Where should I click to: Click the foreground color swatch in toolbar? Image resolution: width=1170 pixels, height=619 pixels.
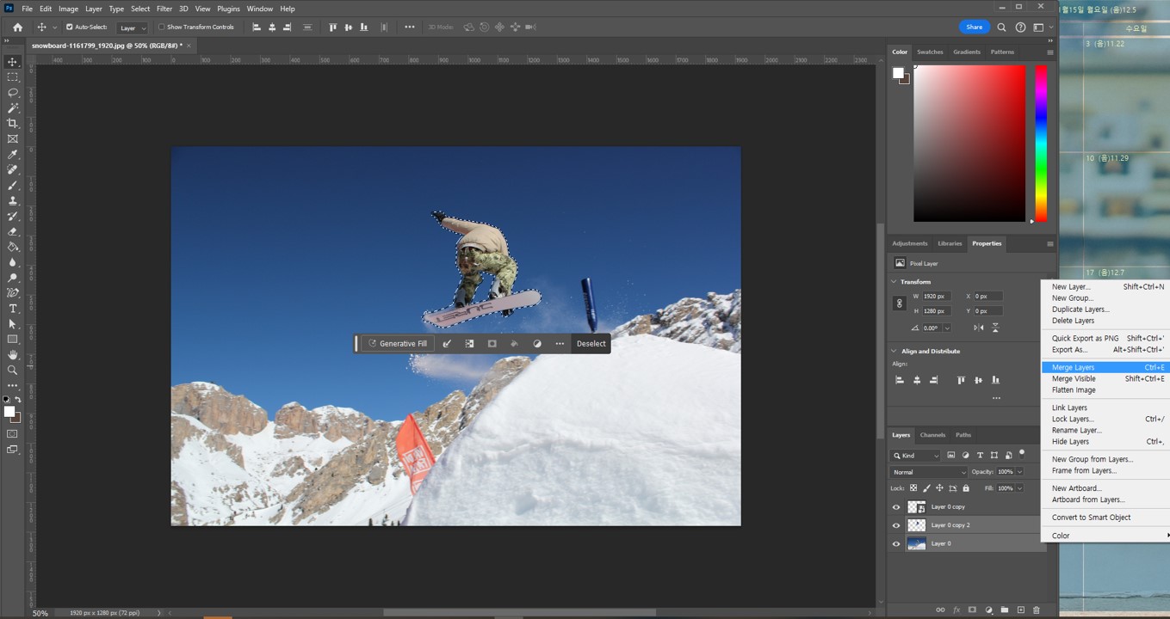(9, 412)
